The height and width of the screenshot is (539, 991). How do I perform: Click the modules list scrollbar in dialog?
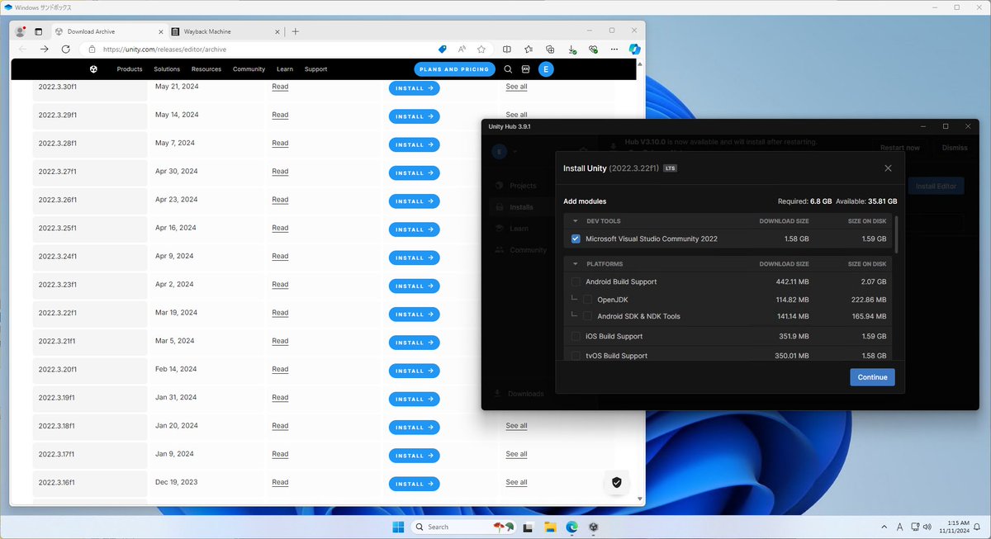(897, 234)
